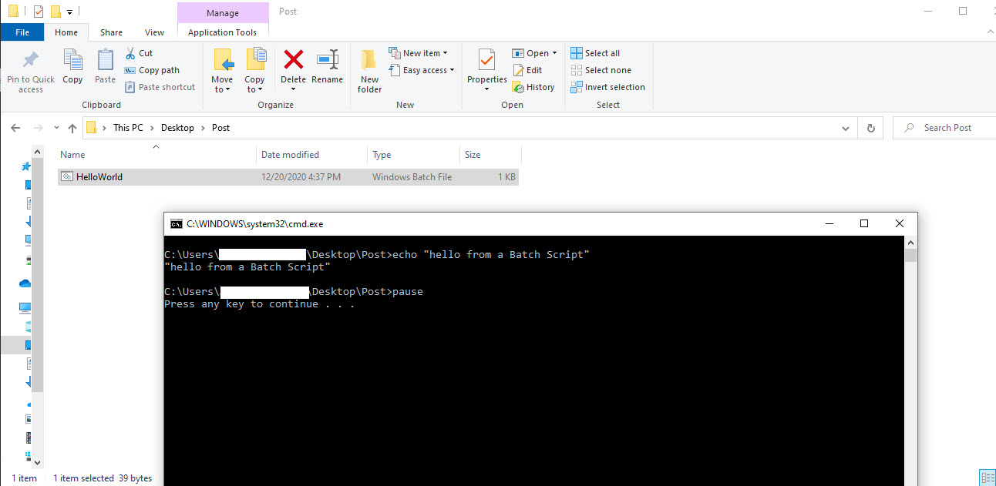Open the Move to dropdown

[222, 85]
